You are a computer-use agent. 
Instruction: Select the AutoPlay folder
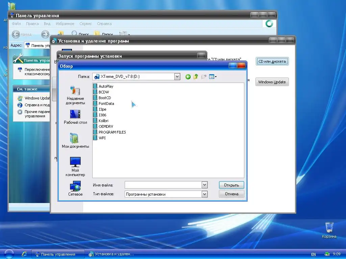pos(103,86)
